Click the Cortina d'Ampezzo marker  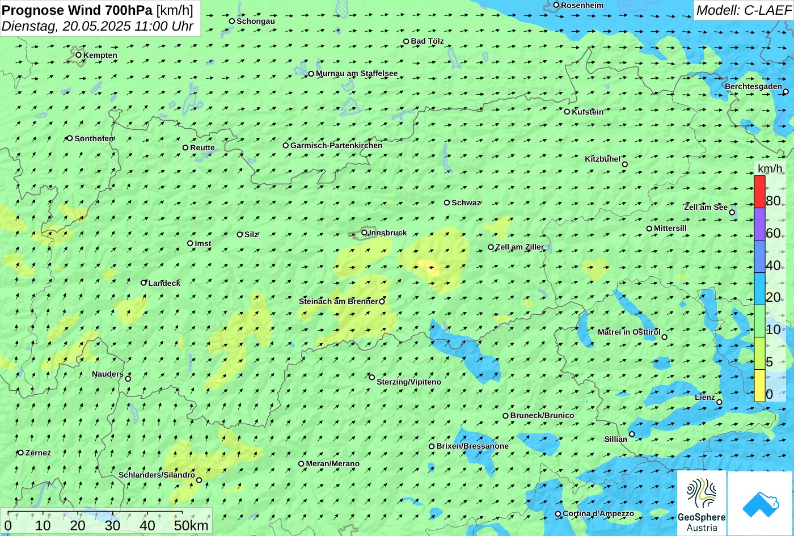[x=558, y=514]
